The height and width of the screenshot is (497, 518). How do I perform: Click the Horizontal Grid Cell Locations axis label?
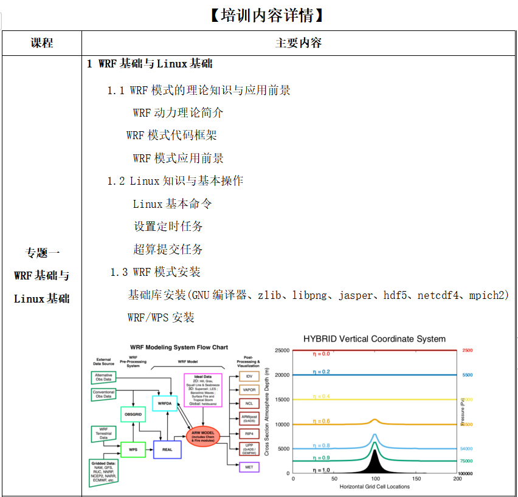(375, 487)
